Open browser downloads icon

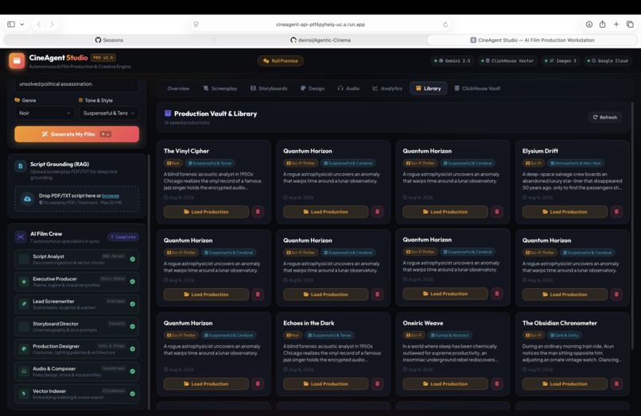[589, 25]
